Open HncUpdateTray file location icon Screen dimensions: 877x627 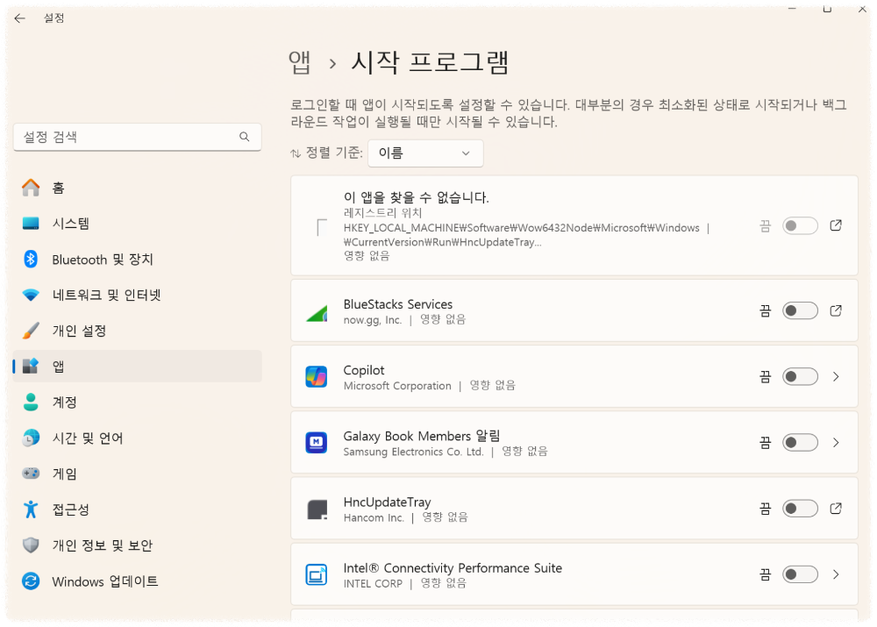pyautogui.click(x=835, y=508)
